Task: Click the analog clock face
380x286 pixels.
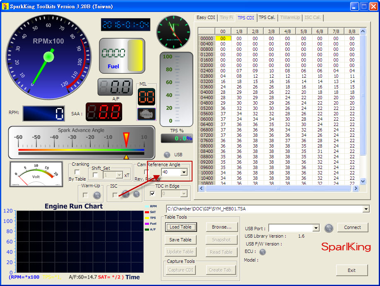Action: click(173, 32)
